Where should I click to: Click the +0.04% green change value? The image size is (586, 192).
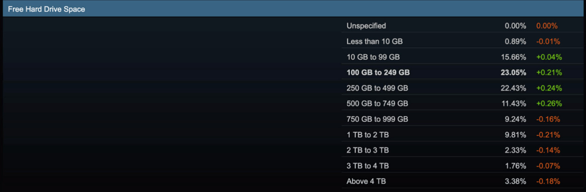[549, 57]
